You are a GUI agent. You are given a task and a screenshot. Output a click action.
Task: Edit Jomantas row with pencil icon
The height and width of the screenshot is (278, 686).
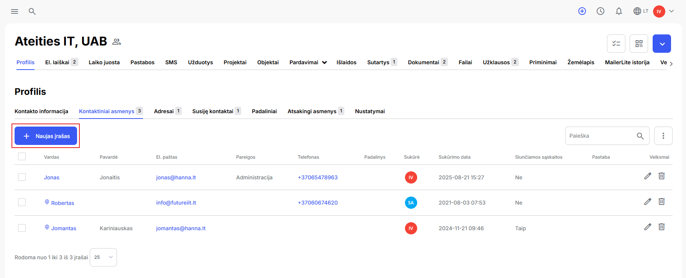(648, 227)
